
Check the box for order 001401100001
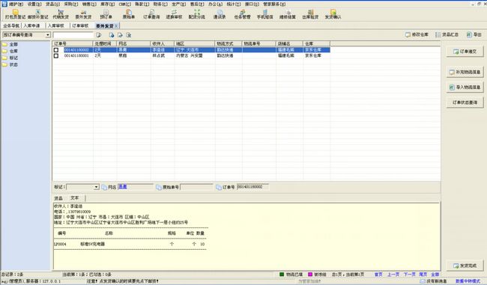click(x=56, y=56)
